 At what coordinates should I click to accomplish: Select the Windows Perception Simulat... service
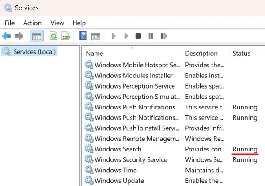tap(137, 97)
